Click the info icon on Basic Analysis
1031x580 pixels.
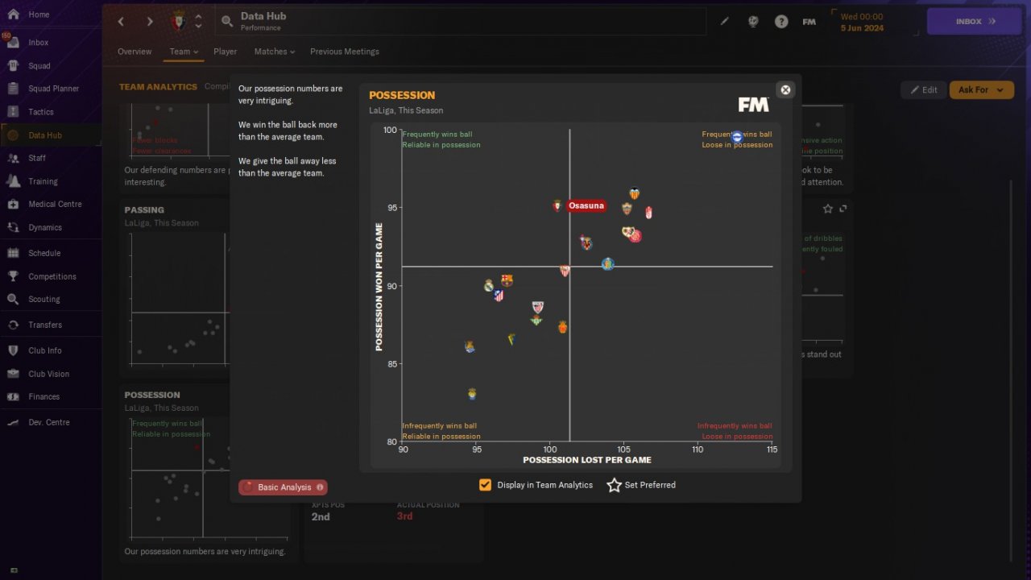pyautogui.click(x=320, y=487)
